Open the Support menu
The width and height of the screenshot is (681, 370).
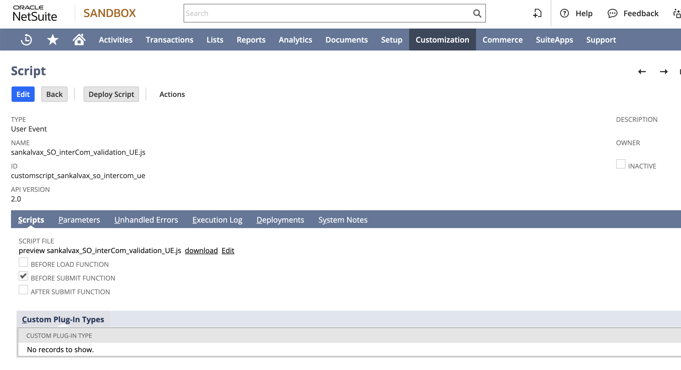pos(601,40)
